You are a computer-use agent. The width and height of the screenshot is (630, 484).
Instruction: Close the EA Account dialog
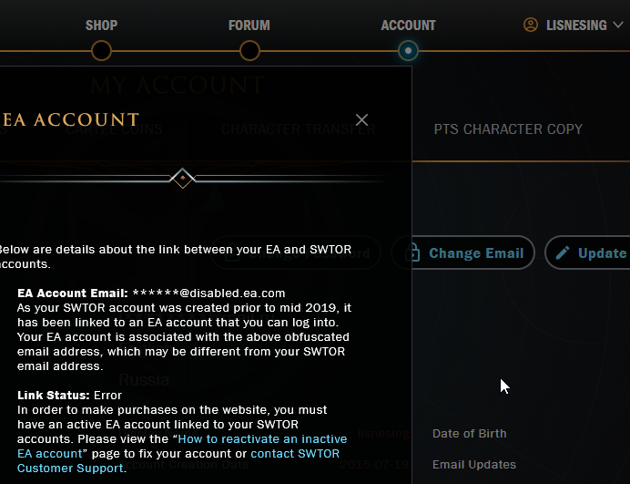click(x=361, y=119)
